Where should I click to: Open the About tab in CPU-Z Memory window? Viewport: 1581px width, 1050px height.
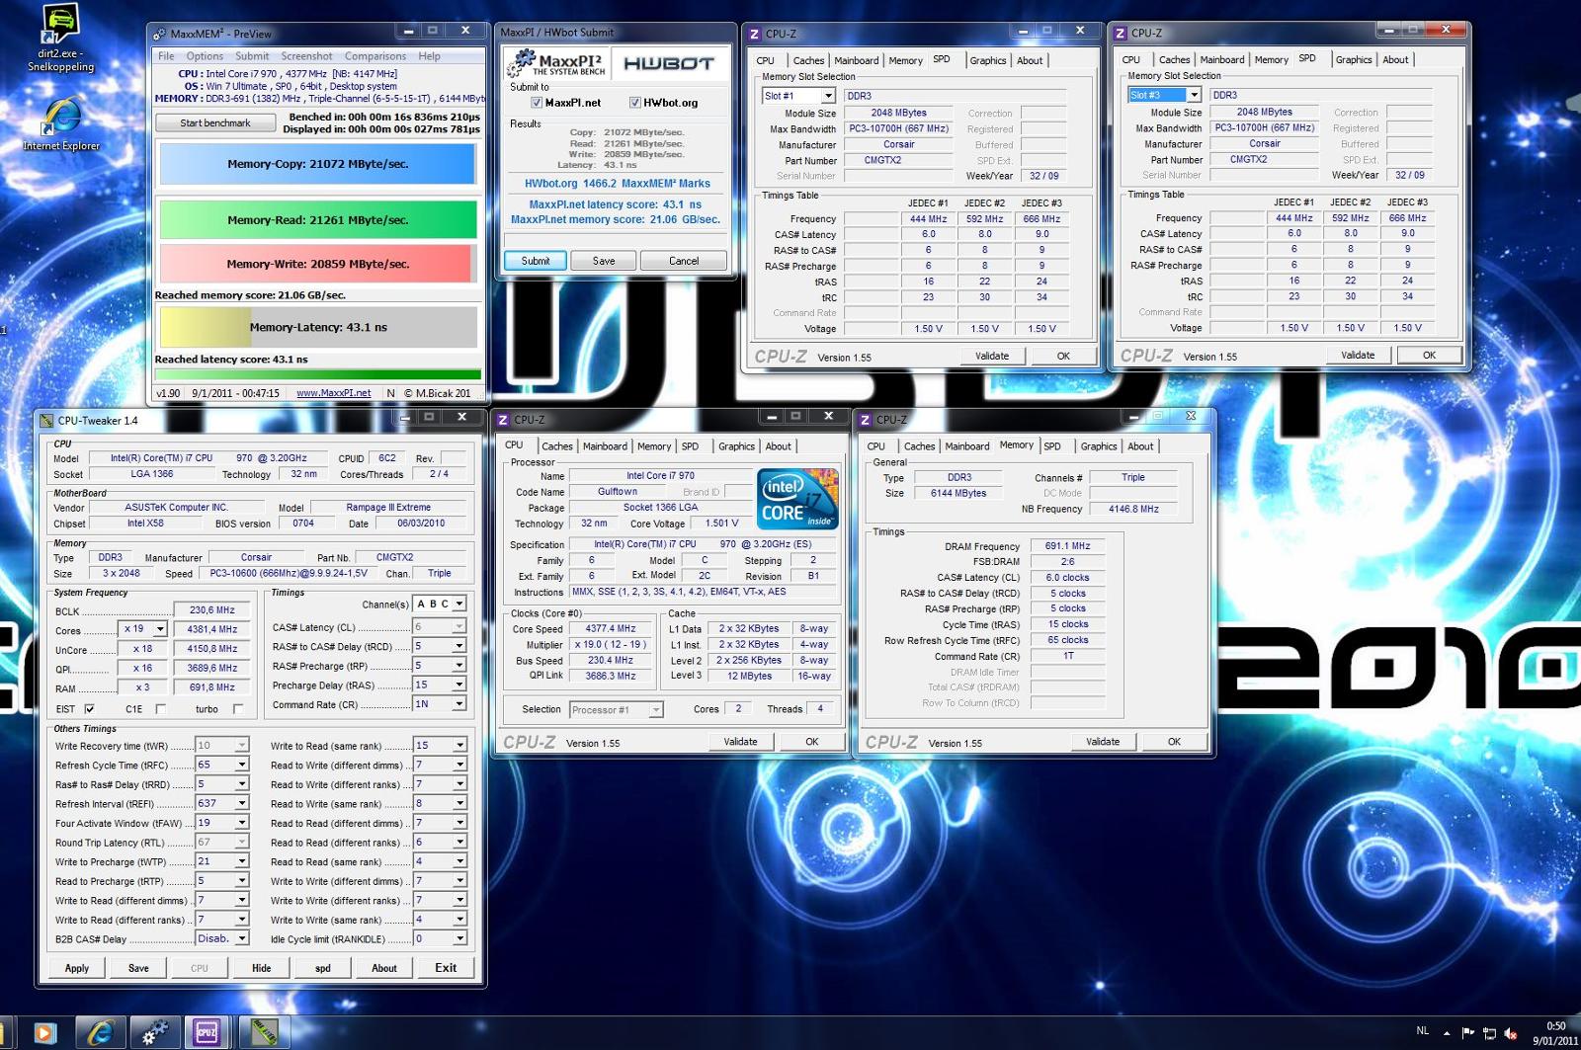pyautogui.click(x=1140, y=446)
